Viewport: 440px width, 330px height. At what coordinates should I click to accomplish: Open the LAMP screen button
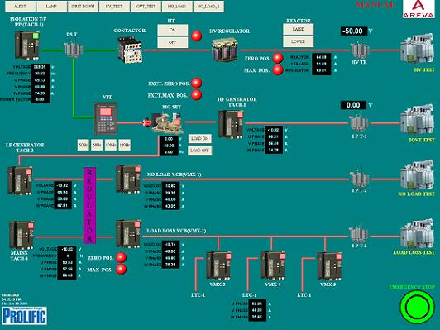click(51, 7)
